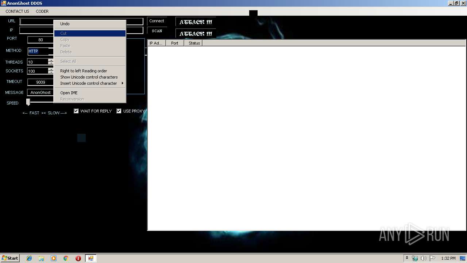Click the TIMEOUT field showing 9009
The height and width of the screenshot is (263, 467).
pyautogui.click(x=40, y=82)
